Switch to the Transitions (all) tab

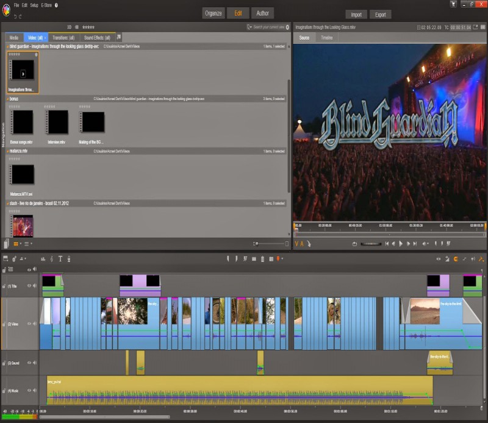point(63,38)
